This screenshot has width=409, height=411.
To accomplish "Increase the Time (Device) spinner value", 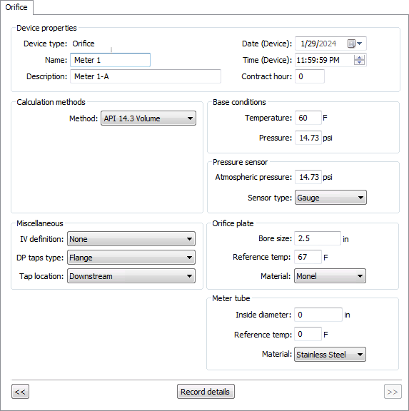I will tap(359, 58).
